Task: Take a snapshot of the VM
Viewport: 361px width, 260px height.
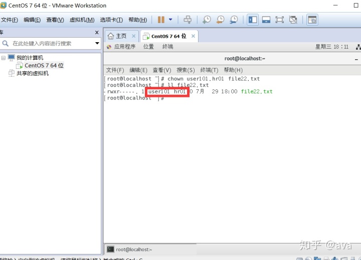Action: tap(207, 20)
